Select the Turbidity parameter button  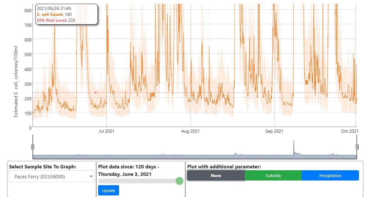click(x=273, y=175)
